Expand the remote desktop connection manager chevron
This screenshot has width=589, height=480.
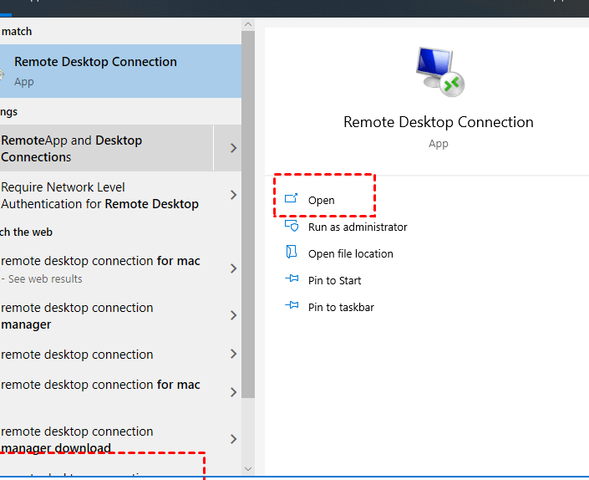pos(233,315)
